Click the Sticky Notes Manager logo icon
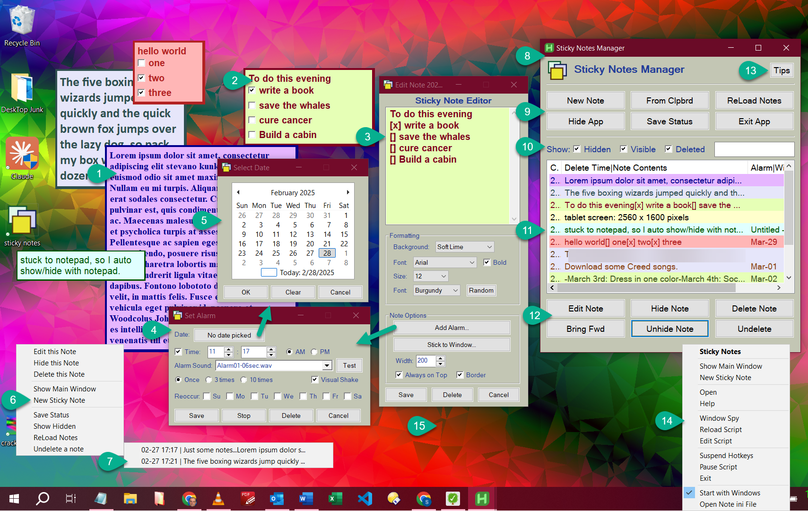This screenshot has width=808, height=511. [557, 70]
